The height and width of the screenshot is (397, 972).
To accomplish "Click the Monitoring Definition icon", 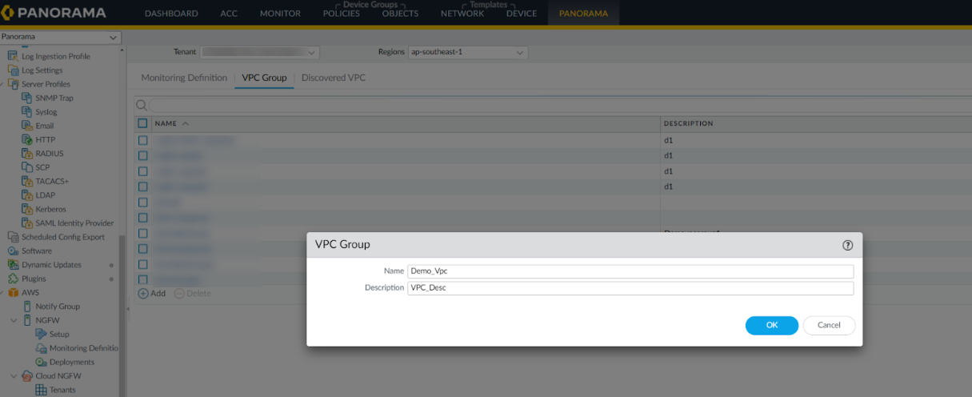I will [42, 348].
